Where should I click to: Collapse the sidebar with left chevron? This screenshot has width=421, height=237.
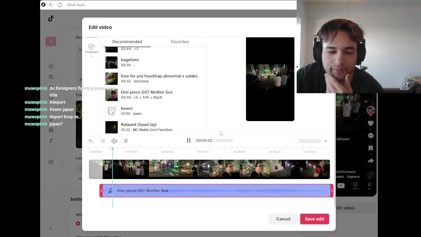click(x=51, y=229)
